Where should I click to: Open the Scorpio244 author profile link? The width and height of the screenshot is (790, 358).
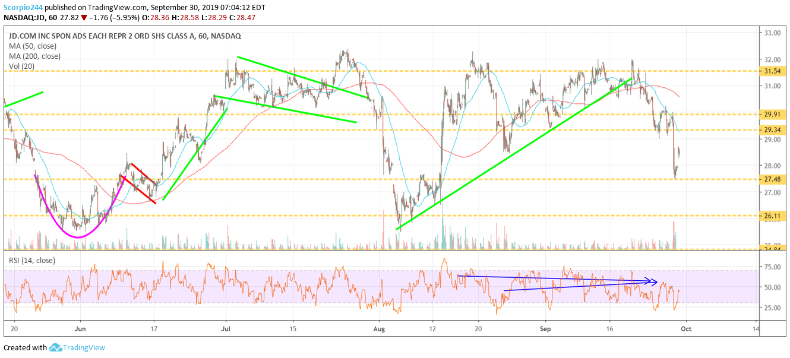[x=23, y=8]
